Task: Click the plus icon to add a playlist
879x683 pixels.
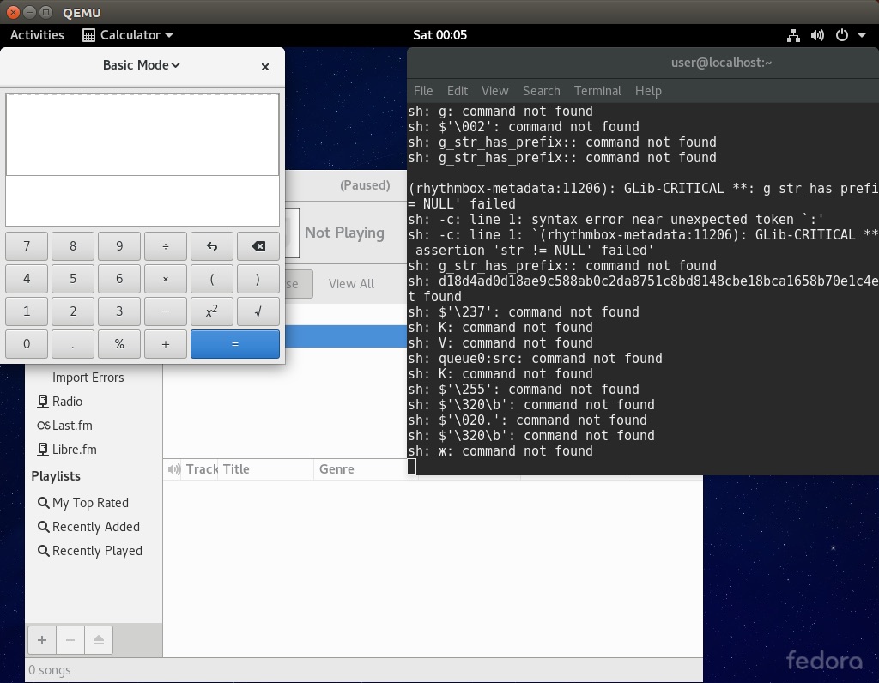Action: click(41, 639)
